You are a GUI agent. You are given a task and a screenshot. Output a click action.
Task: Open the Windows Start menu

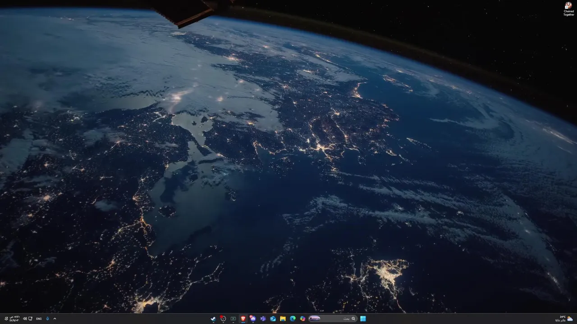click(x=363, y=319)
